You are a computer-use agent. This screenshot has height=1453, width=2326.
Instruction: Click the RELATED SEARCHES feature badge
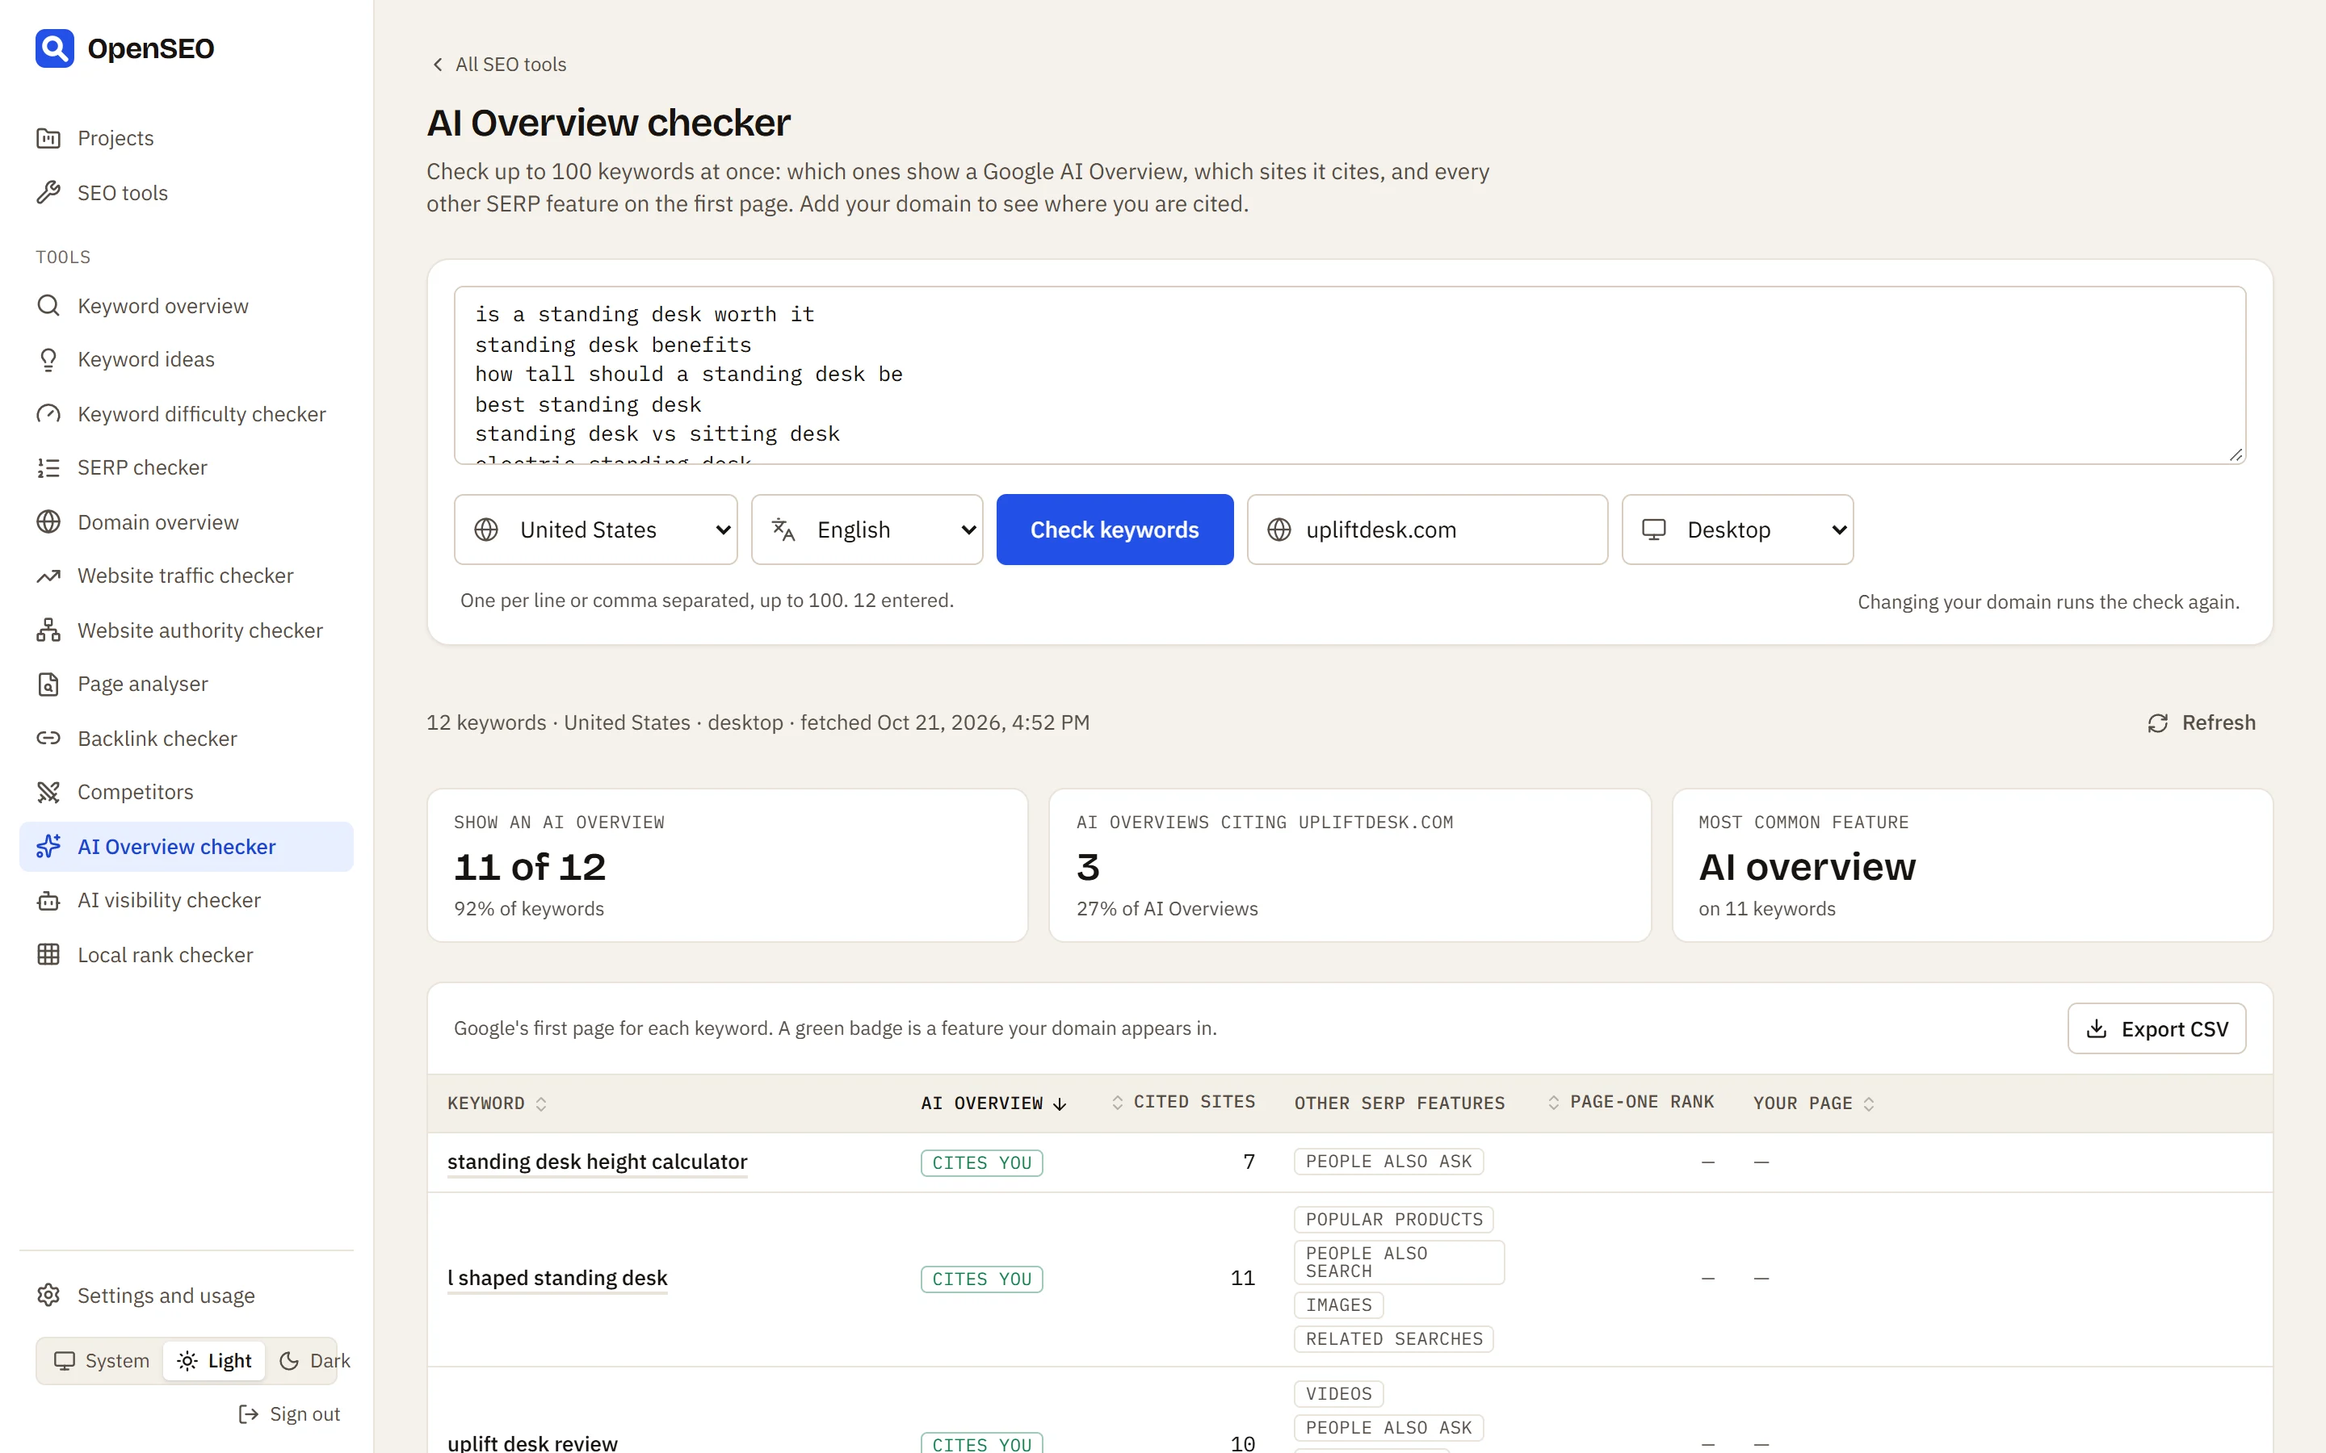[1394, 1338]
